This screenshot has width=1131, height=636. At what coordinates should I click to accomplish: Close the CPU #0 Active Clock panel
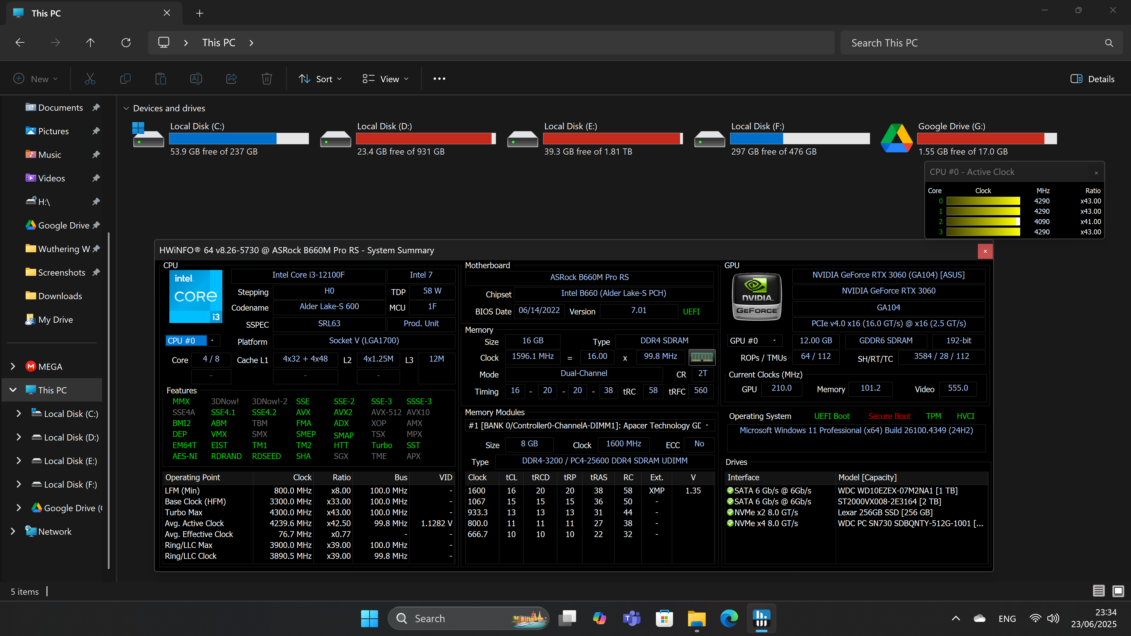pyautogui.click(x=1096, y=173)
